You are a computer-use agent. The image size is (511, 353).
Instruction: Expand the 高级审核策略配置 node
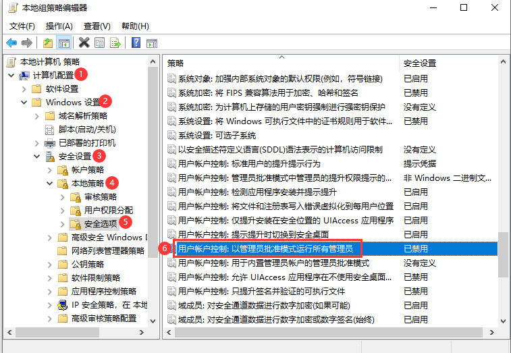[49, 319]
